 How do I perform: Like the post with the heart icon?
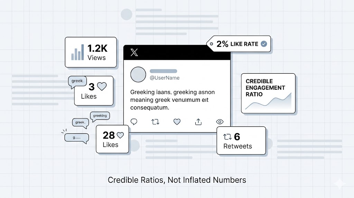pyautogui.click(x=177, y=121)
